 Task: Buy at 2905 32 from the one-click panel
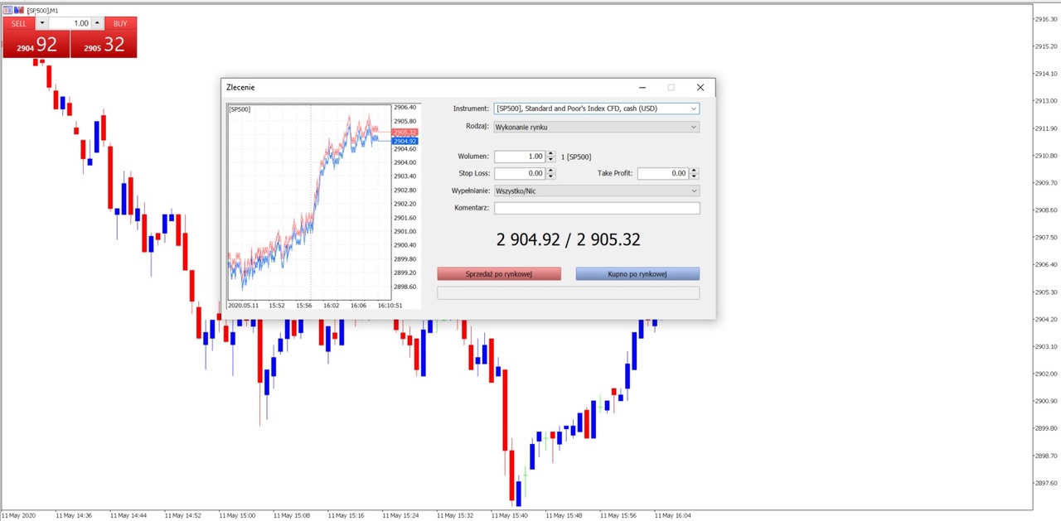(104, 45)
